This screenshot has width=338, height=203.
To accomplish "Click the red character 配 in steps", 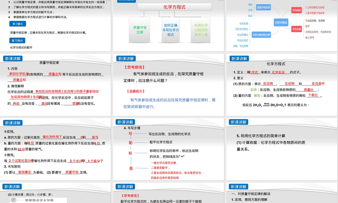I will [130, 142].
